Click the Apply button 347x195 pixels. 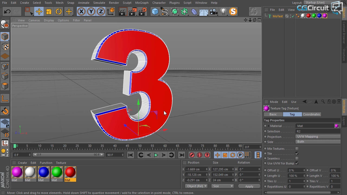click(249, 186)
